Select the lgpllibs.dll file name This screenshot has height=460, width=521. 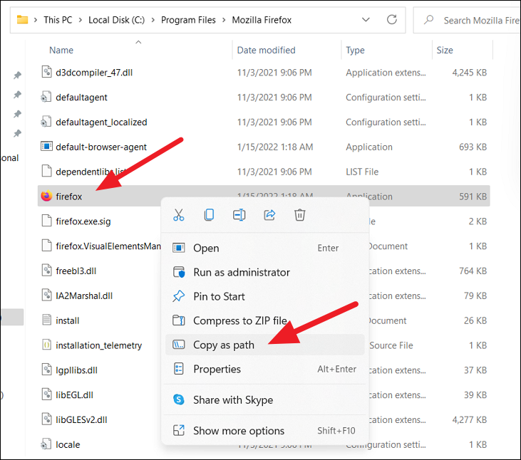(x=77, y=370)
